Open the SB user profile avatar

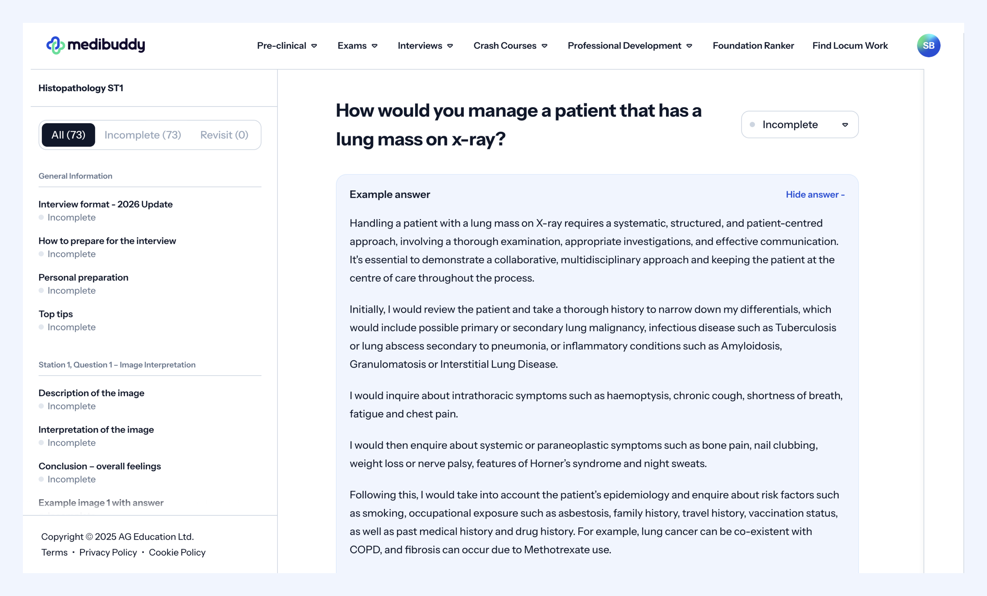pos(928,46)
